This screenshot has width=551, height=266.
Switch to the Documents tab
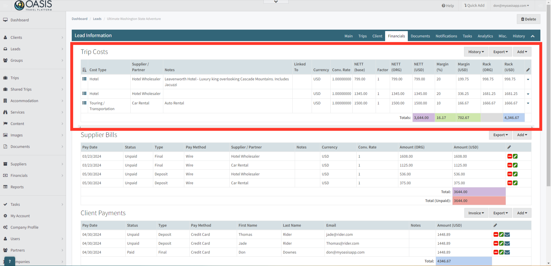420,36
